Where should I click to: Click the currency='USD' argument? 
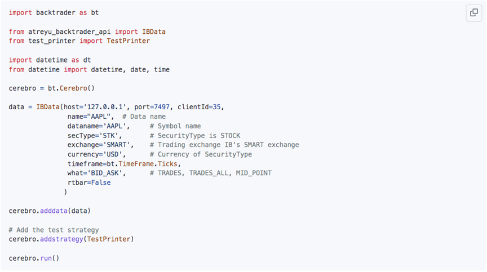pos(95,154)
